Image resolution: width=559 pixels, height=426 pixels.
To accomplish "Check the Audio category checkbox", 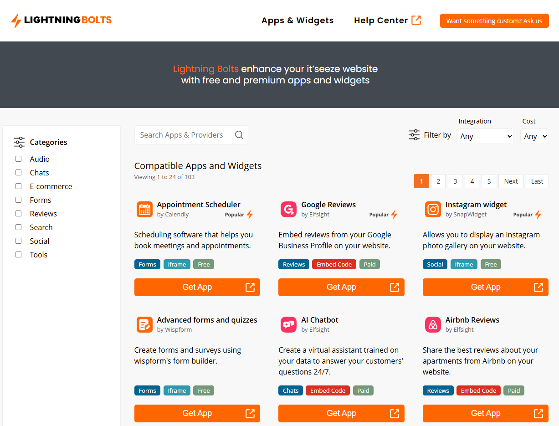I will tap(19, 159).
